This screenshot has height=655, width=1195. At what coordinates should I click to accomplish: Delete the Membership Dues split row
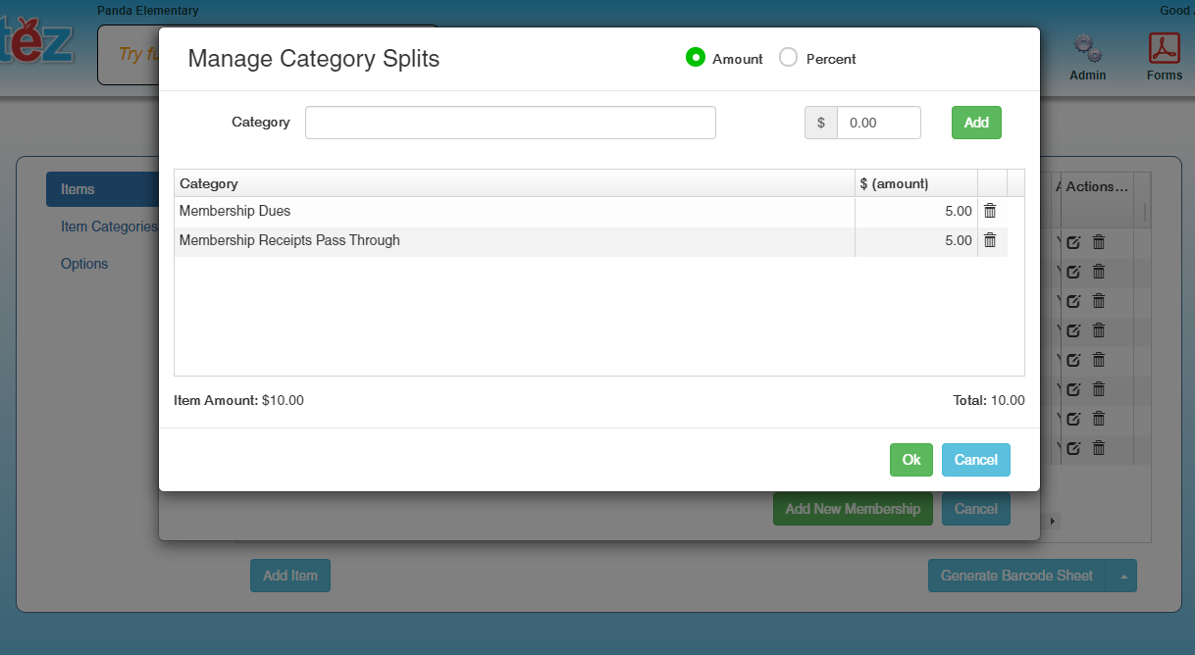[x=990, y=211]
